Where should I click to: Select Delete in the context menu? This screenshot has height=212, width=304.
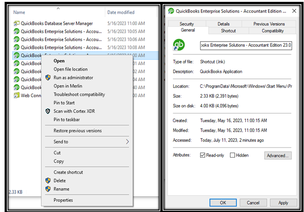pos(60,181)
